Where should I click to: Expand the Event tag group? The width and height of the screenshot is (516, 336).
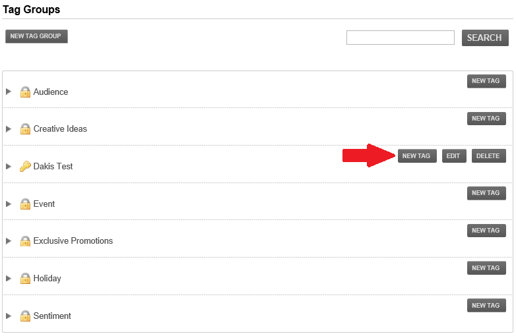click(x=9, y=204)
